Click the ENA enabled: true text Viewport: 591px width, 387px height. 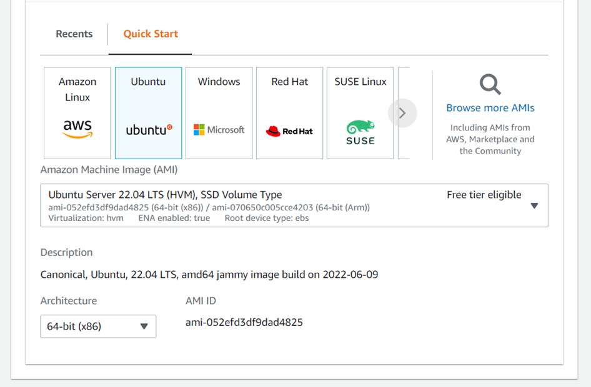click(174, 218)
